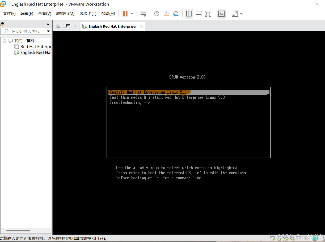Screen dimensions: 325x242
Task: Select Install Red Hat Enterprise Linux 9.3
Action: coord(188,92)
